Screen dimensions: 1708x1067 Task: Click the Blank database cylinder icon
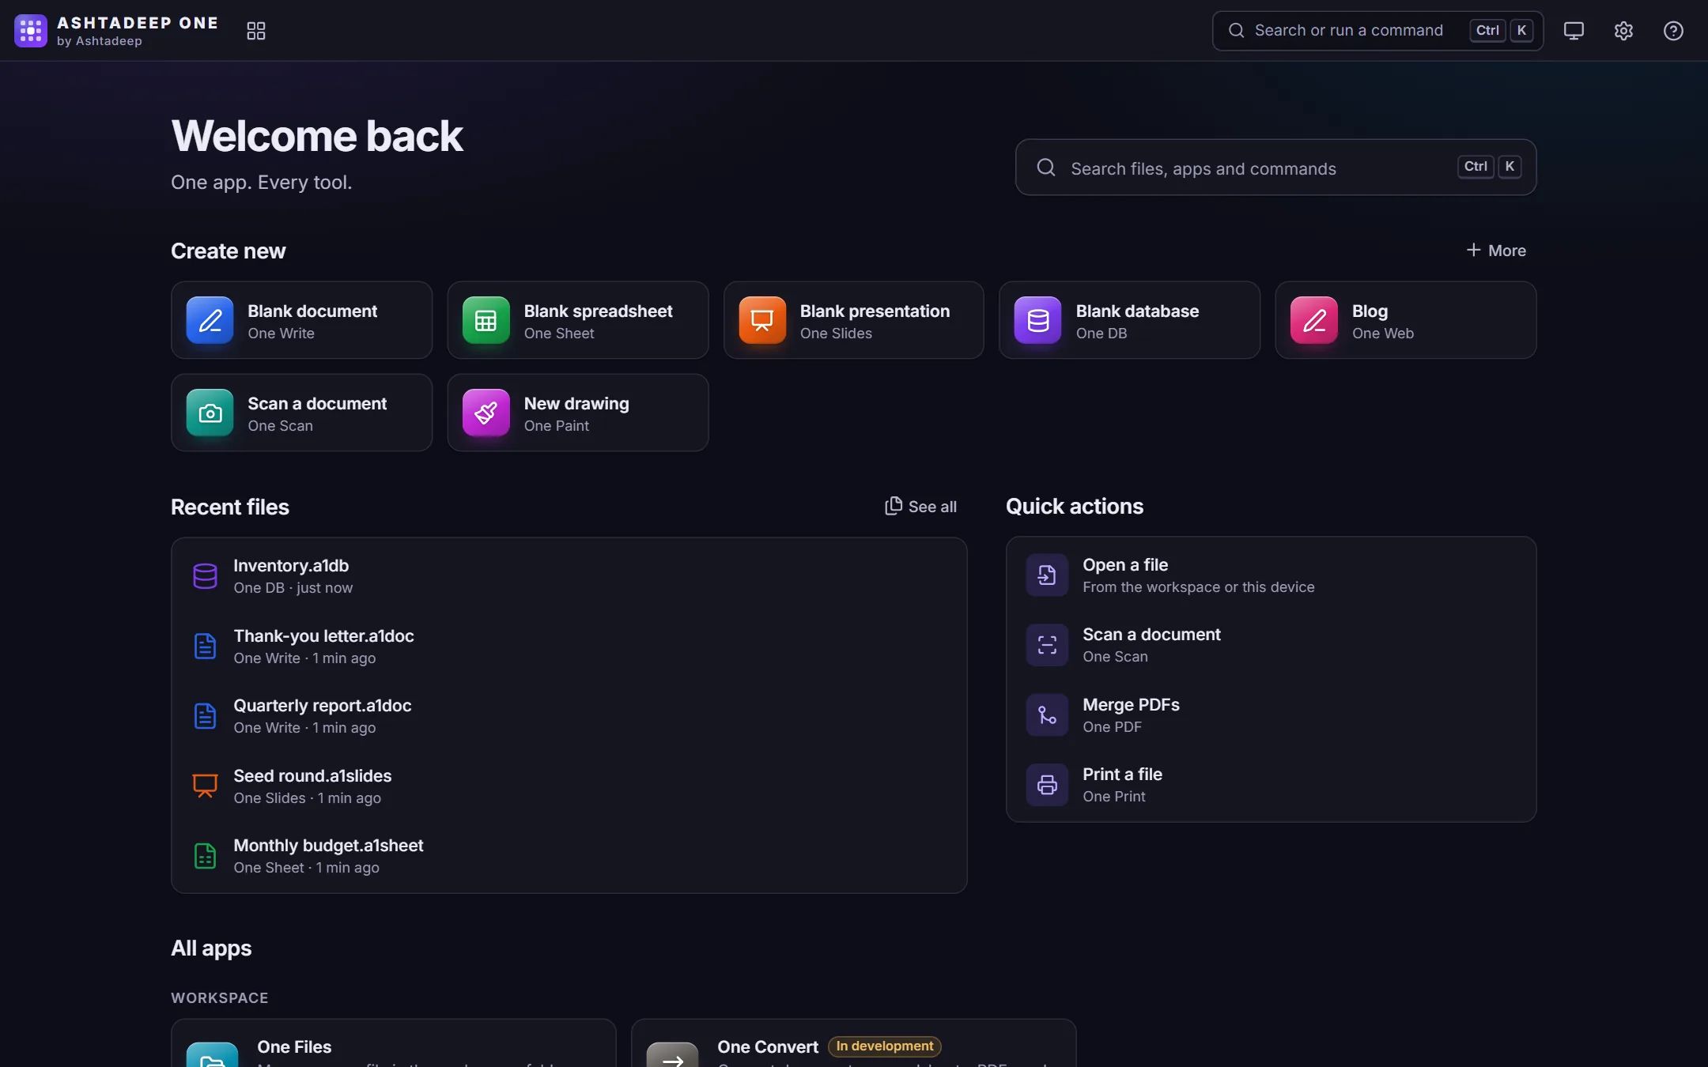(1038, 320)
